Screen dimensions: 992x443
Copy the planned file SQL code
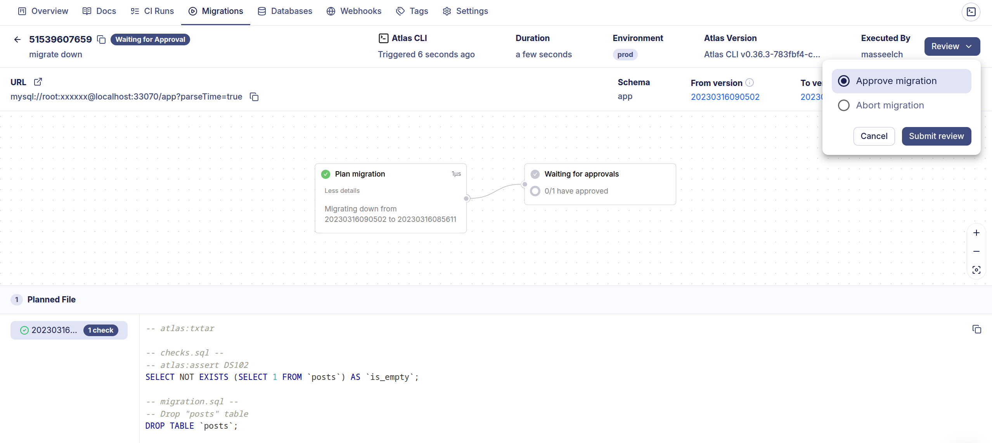tap(976, 329)
